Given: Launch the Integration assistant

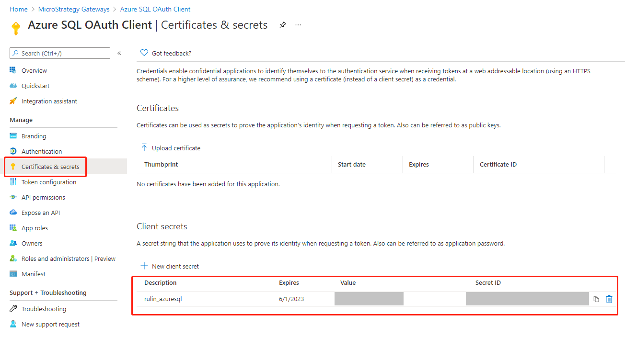Looking at the screenshot, I should coord(49,101).
